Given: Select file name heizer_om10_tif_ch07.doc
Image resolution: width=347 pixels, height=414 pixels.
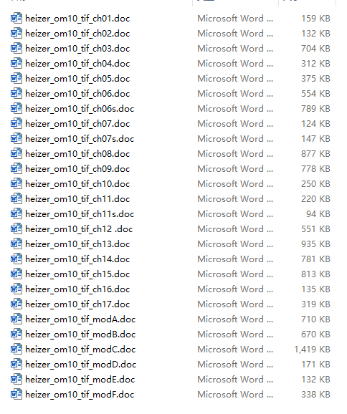Looking at the screenshot, I should (x=77, y=124).
